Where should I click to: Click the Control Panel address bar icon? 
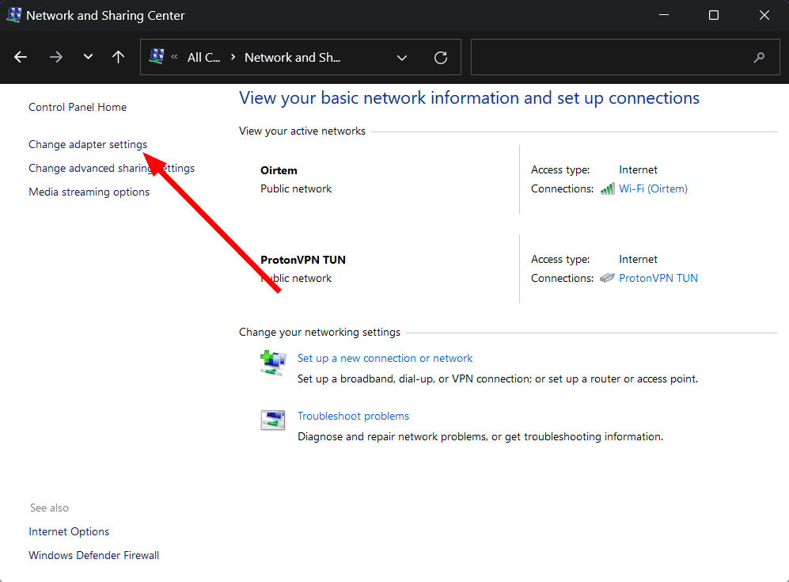(157, 57)
